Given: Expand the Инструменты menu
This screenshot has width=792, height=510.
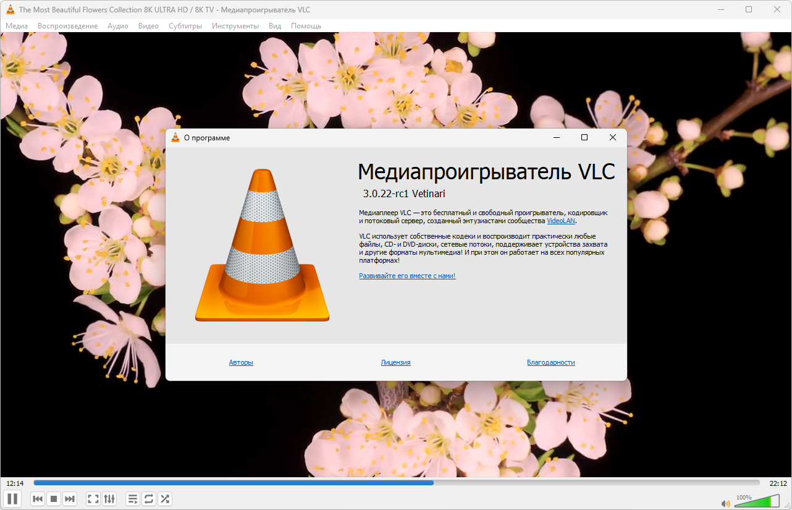Looking at the screenshot, I should pyautogui.click(x=235, y=26).
